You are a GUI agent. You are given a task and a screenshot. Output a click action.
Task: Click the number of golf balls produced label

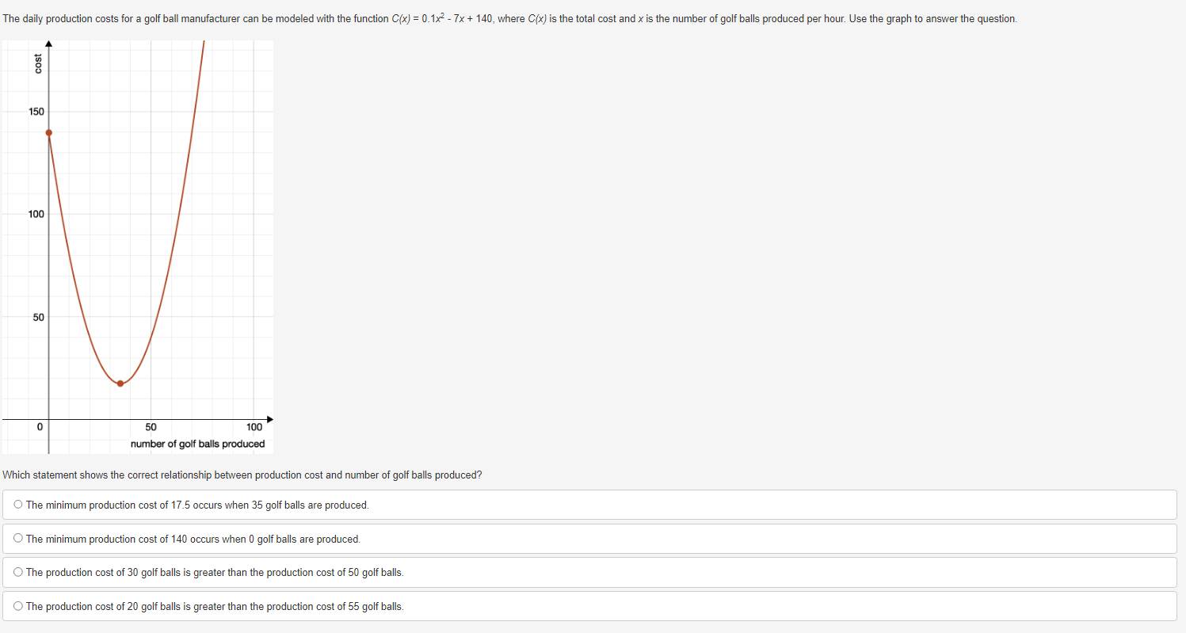pos(198,444)
